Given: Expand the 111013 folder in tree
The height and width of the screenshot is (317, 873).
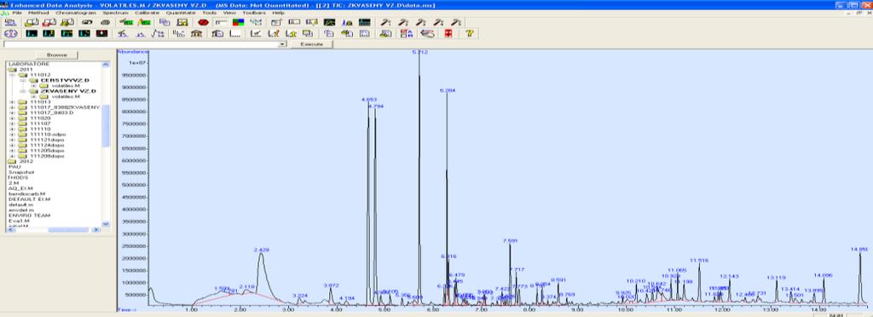Looking at the screenshot, I should click(12, 101).
